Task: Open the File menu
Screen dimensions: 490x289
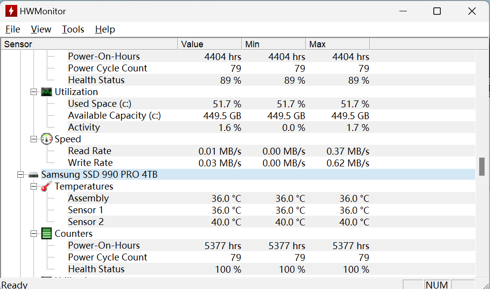Action: point(13,30)
